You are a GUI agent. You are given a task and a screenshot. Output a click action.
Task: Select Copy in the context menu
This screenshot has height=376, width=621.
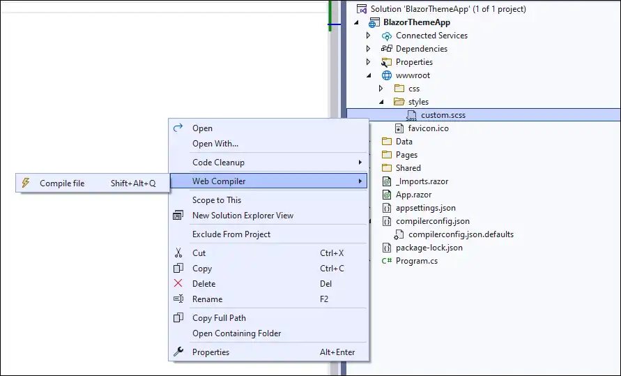pyautogui.click(x=269, y=269)
